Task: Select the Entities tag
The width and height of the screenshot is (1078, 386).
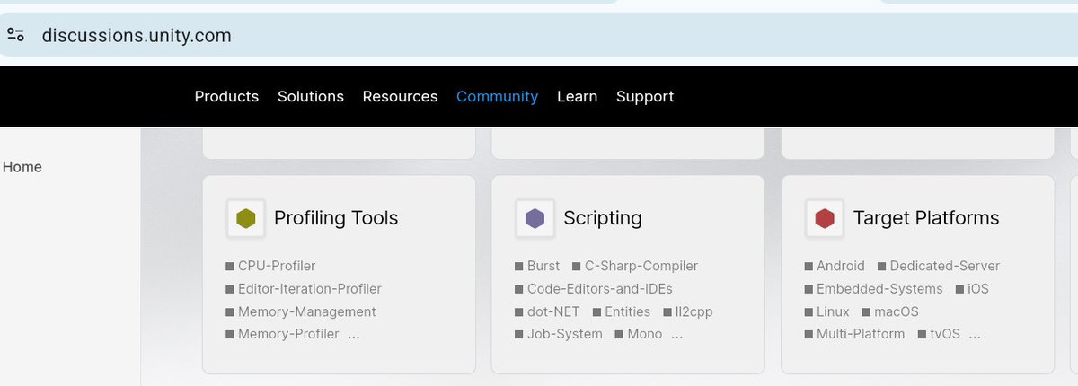Action: pyautogui.click(x=621, y=312)
